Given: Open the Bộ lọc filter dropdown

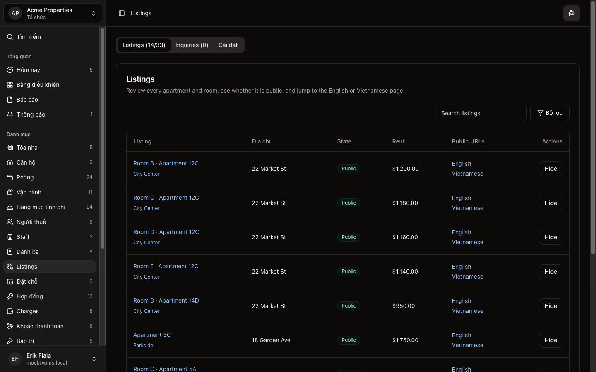Looking at the screenshot, I should point(549,113).
